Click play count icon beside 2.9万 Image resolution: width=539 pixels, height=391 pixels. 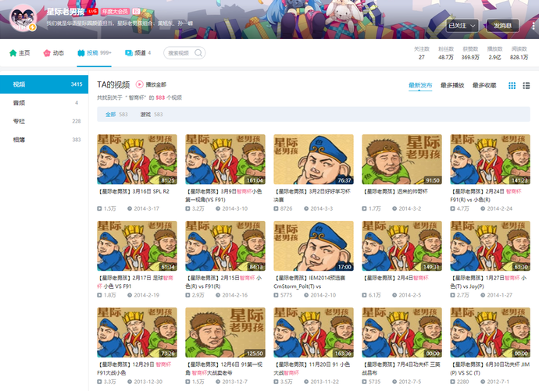tap(187, 295)
